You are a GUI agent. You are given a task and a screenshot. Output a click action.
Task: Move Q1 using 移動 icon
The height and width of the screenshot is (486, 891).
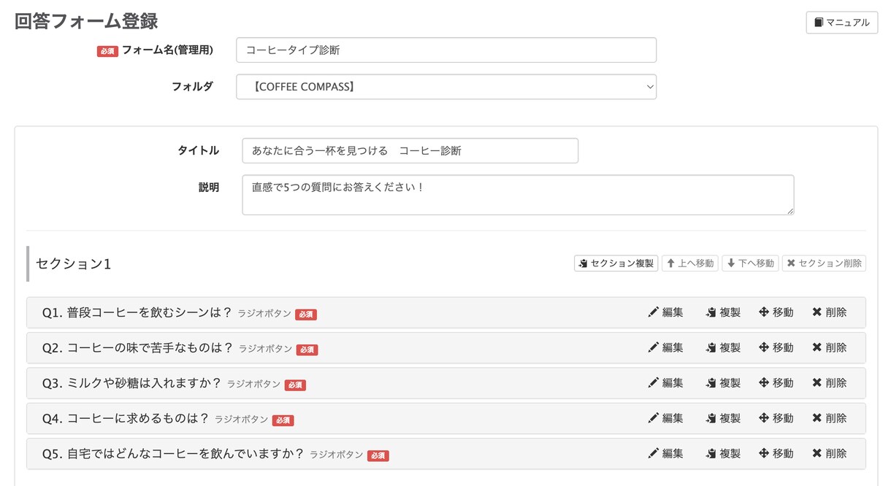[x=776, y=312]
